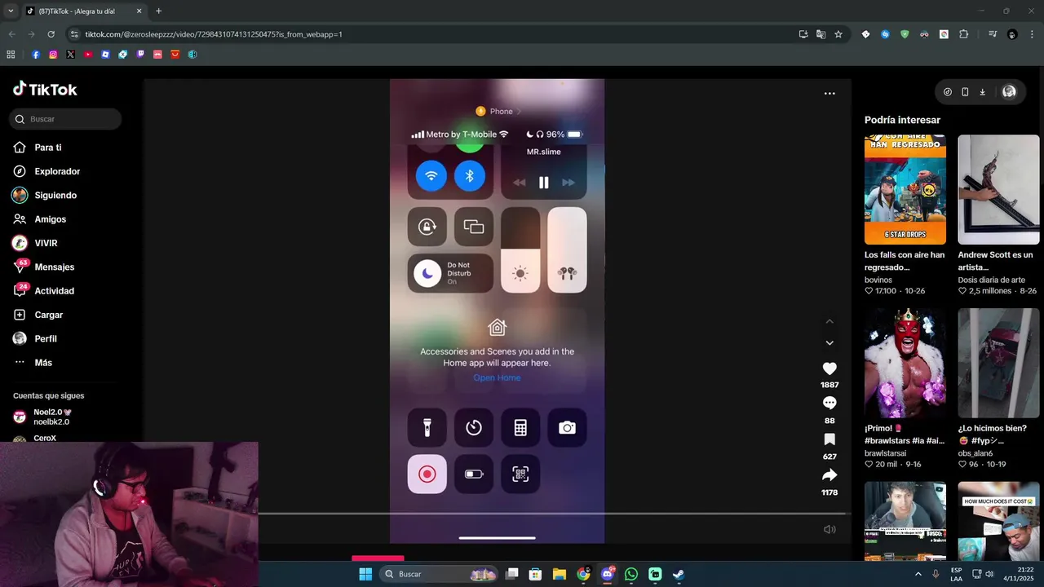
Task: Open Actividad notifications
Action: pos(54,291)
